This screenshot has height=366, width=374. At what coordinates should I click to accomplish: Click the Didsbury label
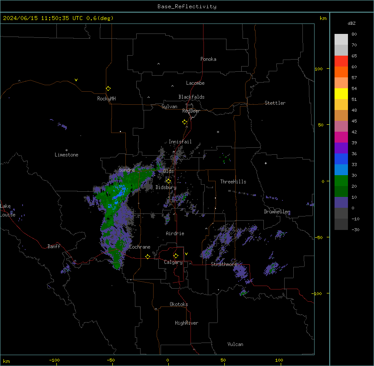[x=166, y=187]
